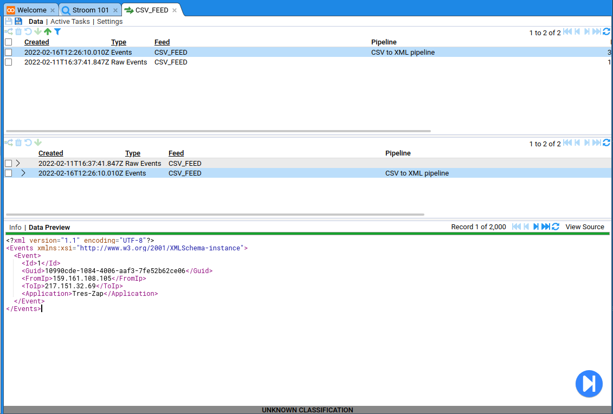Image resolution: width=613 pixels, height=414 pixels.
Task: Check the top-list 2022-02-16 Events row checkbox
Action: click(x=8, y=53)
